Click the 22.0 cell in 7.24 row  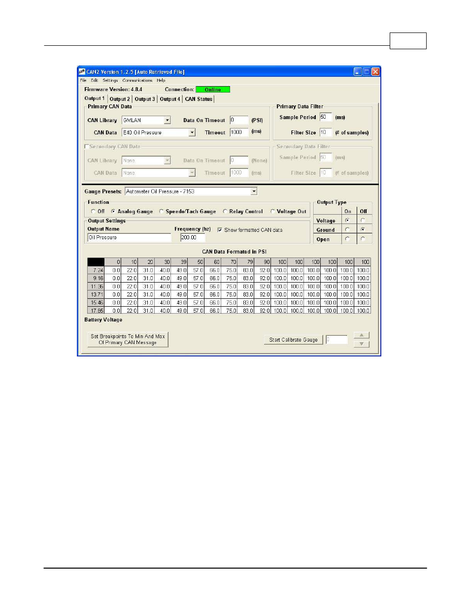coord(130,270)
